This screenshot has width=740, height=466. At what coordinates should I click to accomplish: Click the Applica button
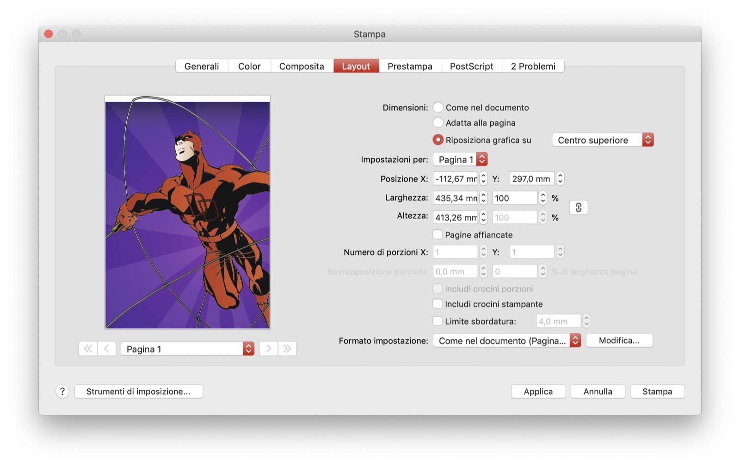click(538, 392)
